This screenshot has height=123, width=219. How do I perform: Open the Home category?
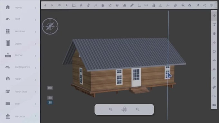[20, 8]
